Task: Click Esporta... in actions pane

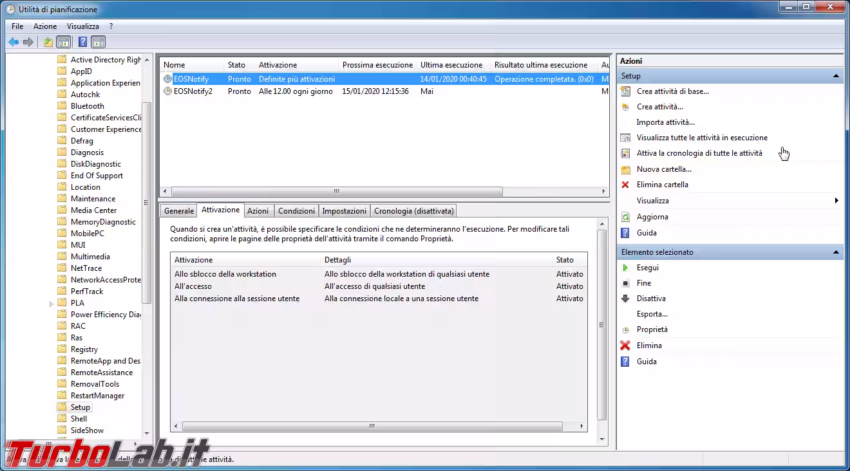Action: (652, 314)
